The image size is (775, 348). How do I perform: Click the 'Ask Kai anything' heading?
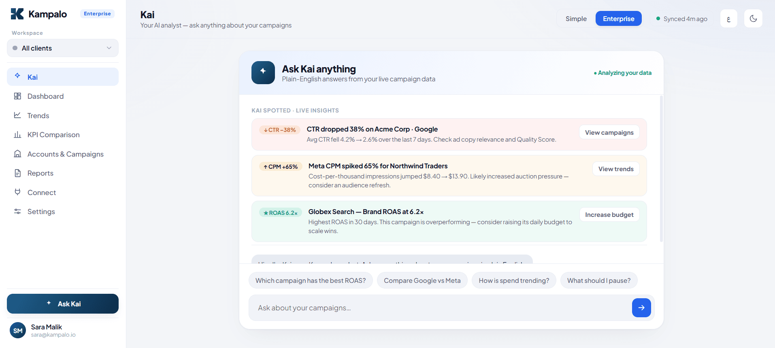click(x=319, y=69)
